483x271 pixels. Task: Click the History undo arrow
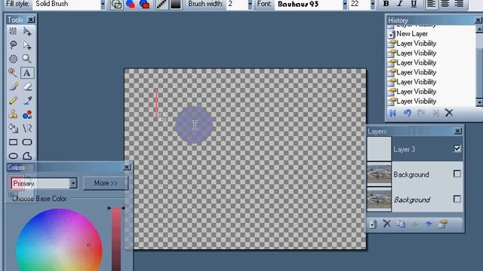[x=408, y=113]
